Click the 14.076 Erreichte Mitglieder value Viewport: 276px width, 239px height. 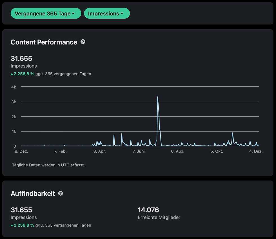coord(148,210)
